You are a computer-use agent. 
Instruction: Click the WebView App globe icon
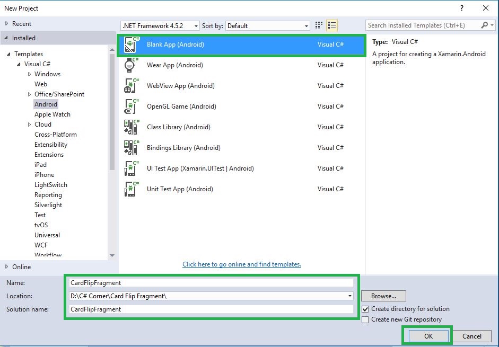coord(131,86)
